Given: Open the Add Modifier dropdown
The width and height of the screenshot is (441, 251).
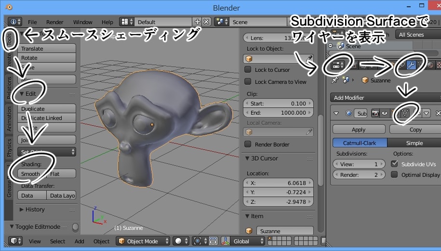Looking at the screenshot, I should click(386, 97).
